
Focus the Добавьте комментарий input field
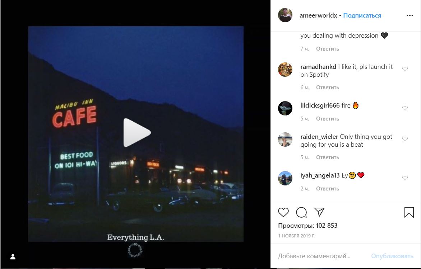(x=321, y=256)
